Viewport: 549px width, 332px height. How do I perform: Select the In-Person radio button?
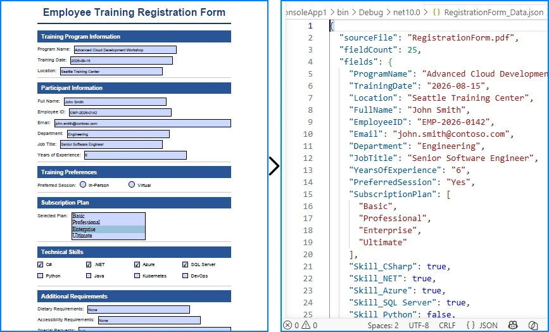(83, 184)
